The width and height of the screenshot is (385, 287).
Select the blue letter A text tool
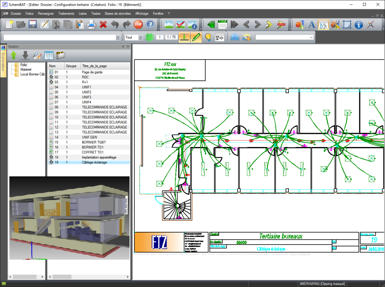pyautogui.click(x=312, y=24)
